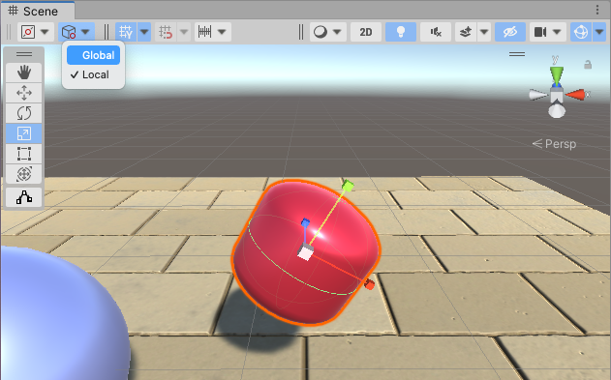
Task: Toggle the orientation gizmo lock
Action: (588, 65)
